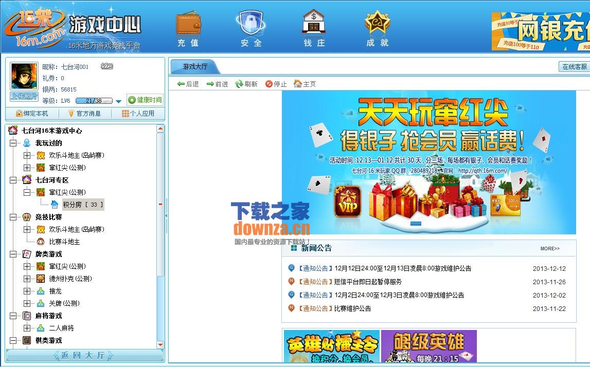Click the 停止 stop button
The height and width of the screenshot is (367, 590).
coord(276,84)
